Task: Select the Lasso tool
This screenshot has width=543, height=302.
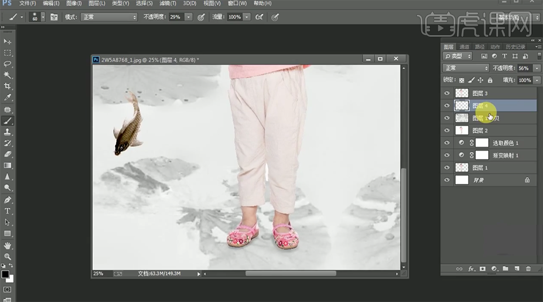Action: coord(7,64)
